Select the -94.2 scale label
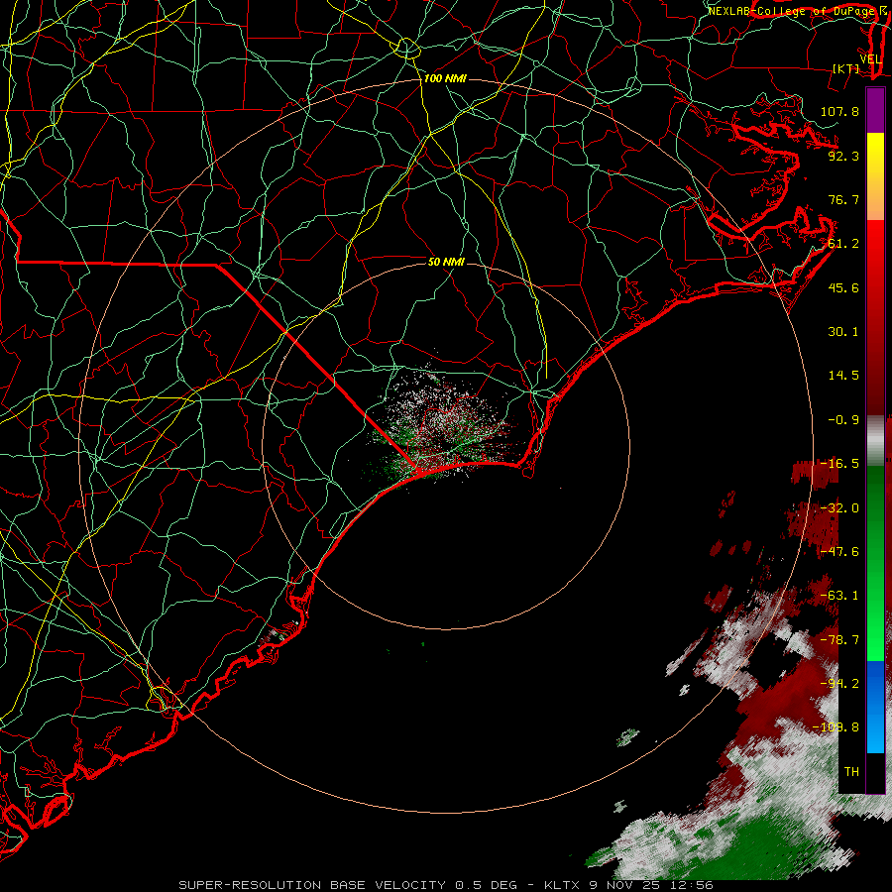Screen dimensions: 892x892 (x=839, y=684)
